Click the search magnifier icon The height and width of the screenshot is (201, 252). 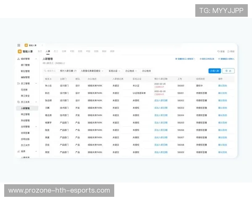pyautogui.click(x=45, y=71)
